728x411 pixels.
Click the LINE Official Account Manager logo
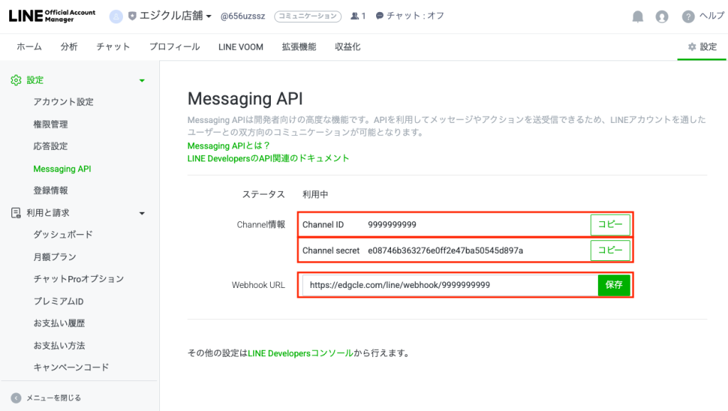(52, 16)
